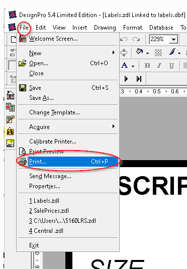Expand the Acquire submenu
Image resolution: width=187 pixels, height=269 pixels.
click(x=68, y=127)
